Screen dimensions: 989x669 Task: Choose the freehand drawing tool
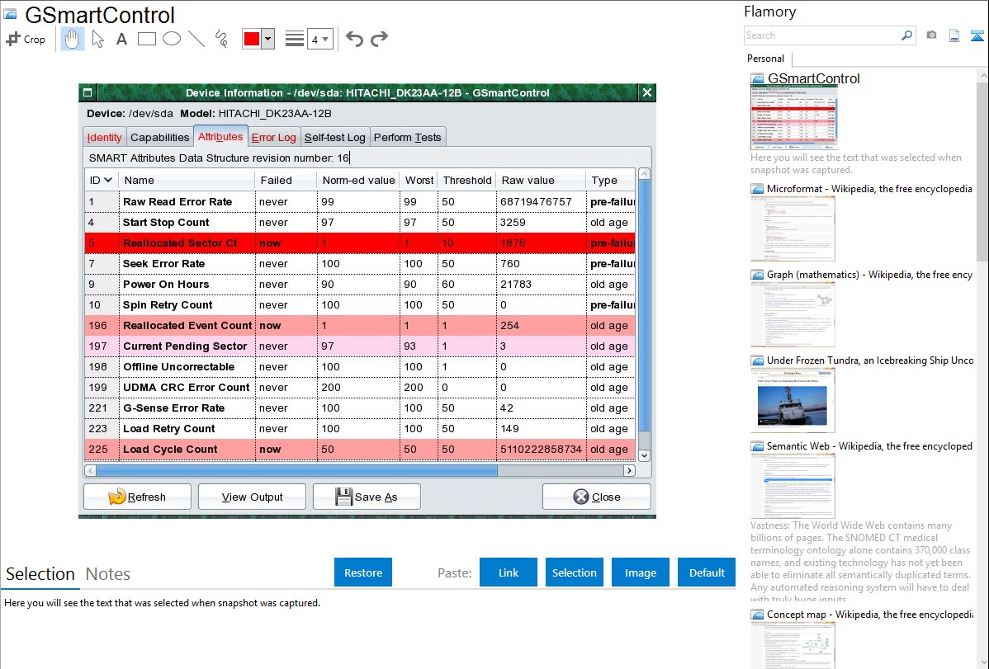click(x=221, y=39)
